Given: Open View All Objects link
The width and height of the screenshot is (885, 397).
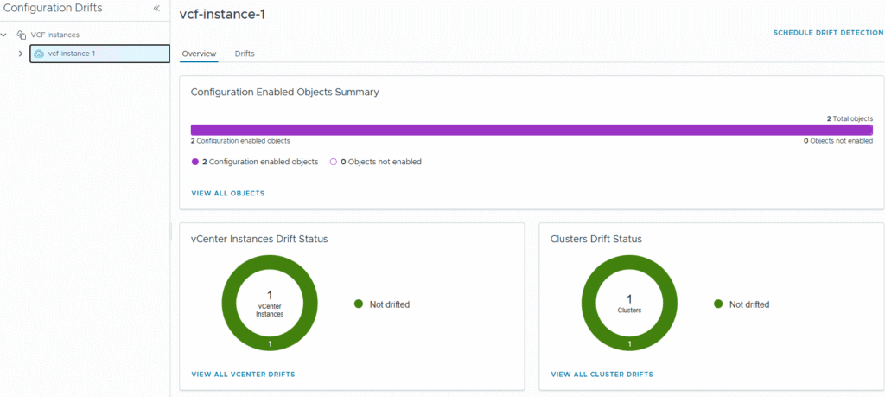Looking at the screenshot, I should 227,193.
